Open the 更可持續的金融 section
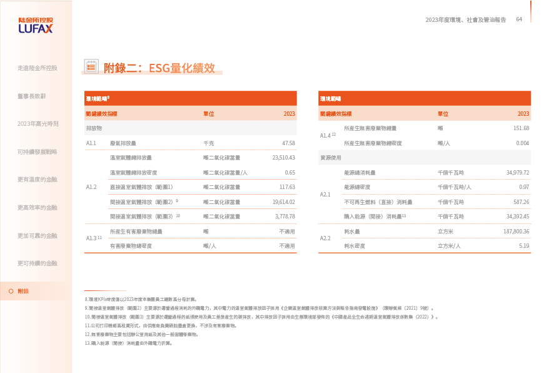 (x=38, y=263)
